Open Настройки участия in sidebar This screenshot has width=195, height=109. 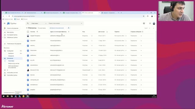pos(12,73)
